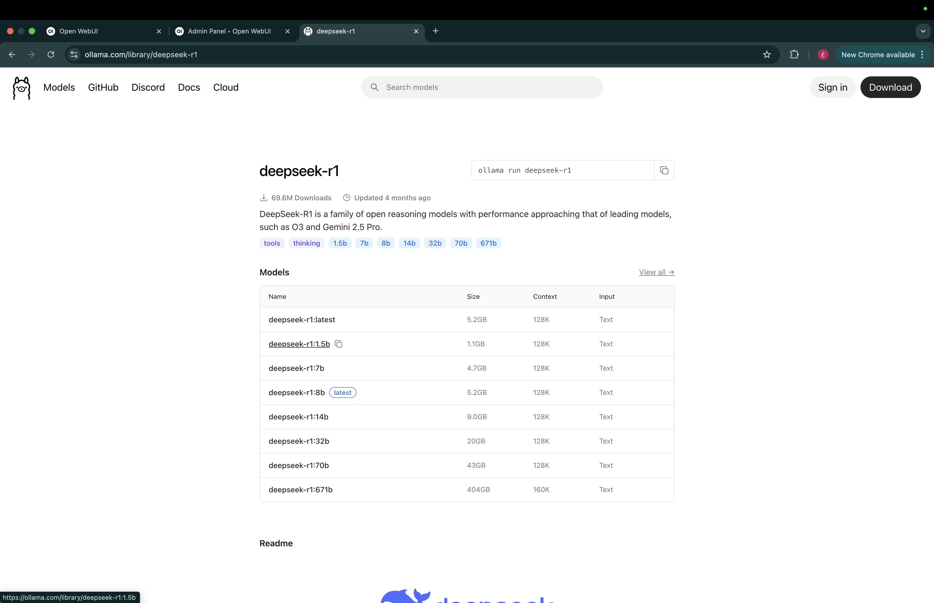Open the deepseek-r1:70b model row

[x=467, y=465]
